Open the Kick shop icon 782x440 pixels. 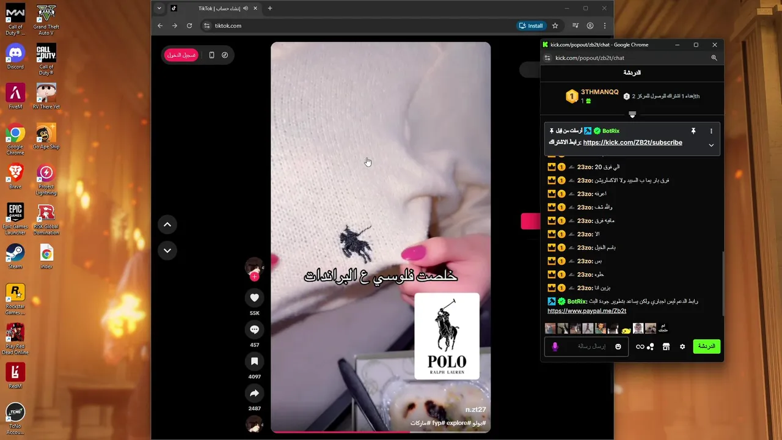click(x=666, y=346)
